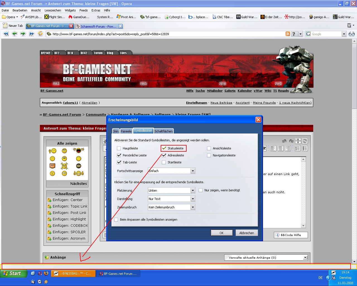
Task: Click the undo arrow in post editor
Action: point(284,141)
